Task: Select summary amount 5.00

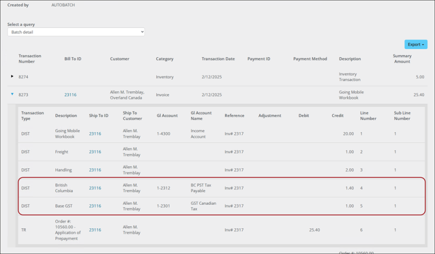Action: 420,77
